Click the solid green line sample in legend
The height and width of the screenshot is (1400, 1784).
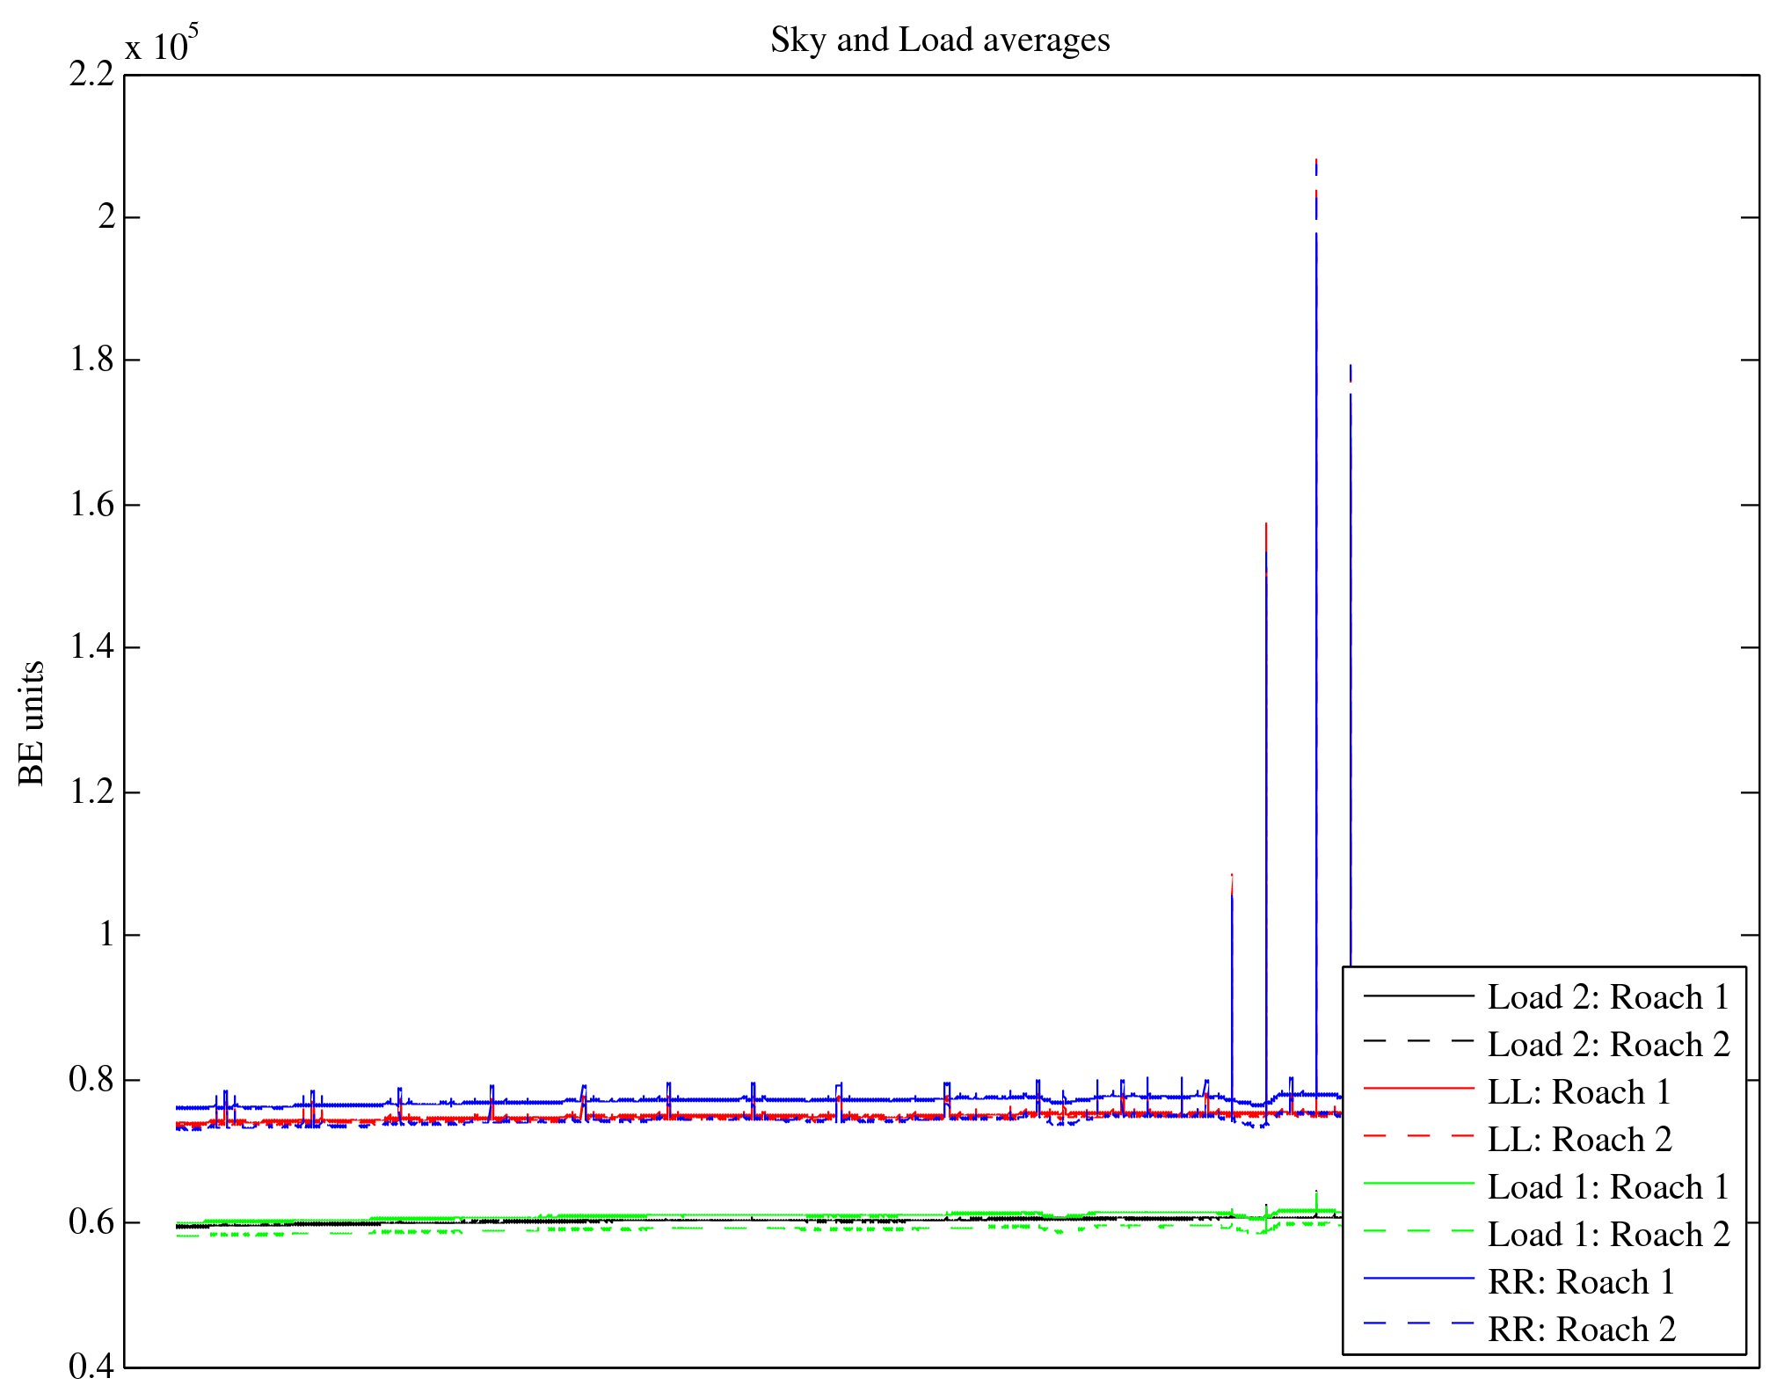point(1418,1184)
